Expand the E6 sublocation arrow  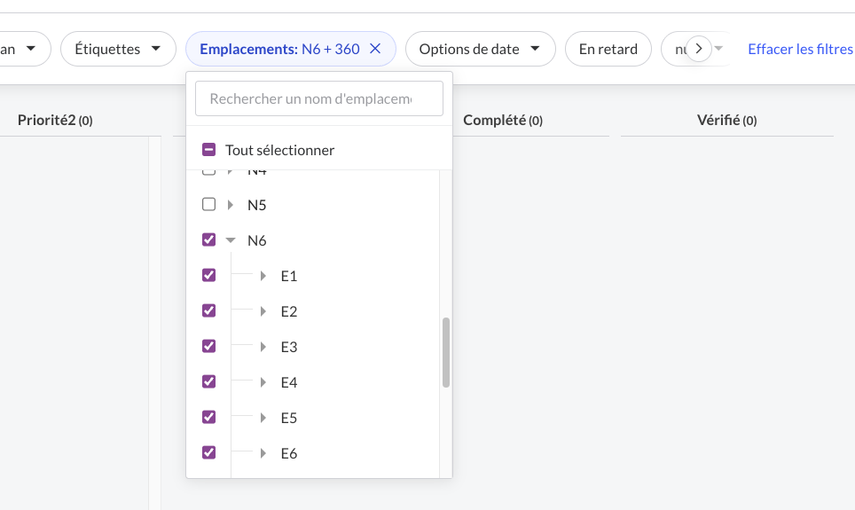(x=263, y=453)
